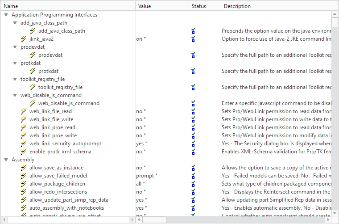Collapse the add_java_class_path group
339x224 pixels.
pyautogui.click(x=15, y=23)
